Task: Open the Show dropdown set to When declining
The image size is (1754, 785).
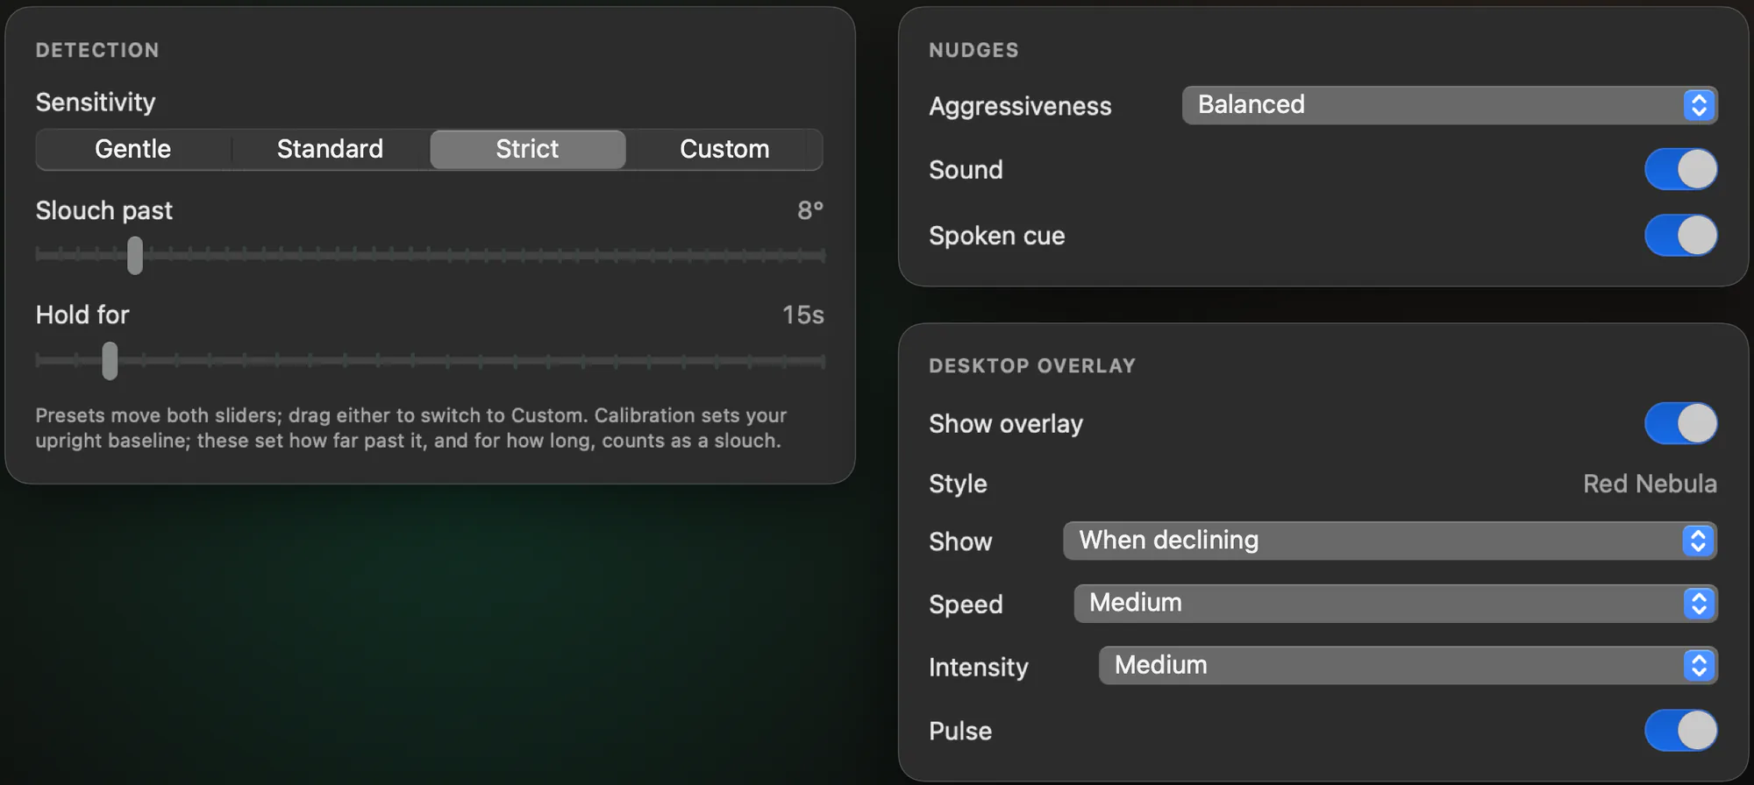Action: pyautogui.click(x=1390, y=541)
